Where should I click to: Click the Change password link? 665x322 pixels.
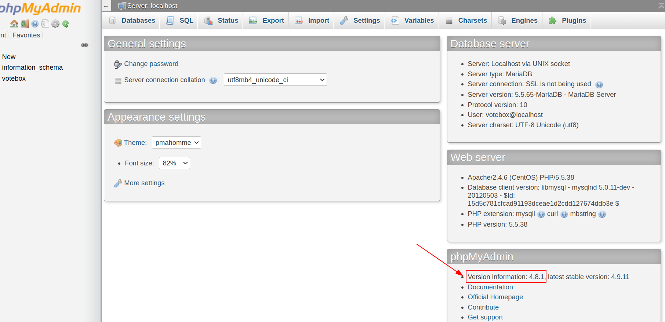click(x=151, y=64)
